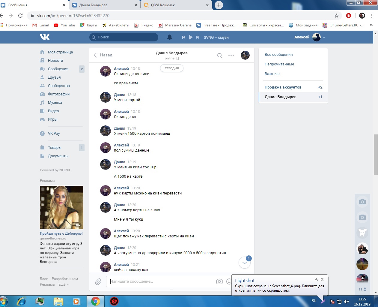Expand the Алексей profile dropdown menu

pos(324,38)
